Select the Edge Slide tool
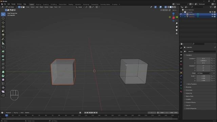This screenshot has height=122, width=217. pyautogui.click(x=3, y=84)
